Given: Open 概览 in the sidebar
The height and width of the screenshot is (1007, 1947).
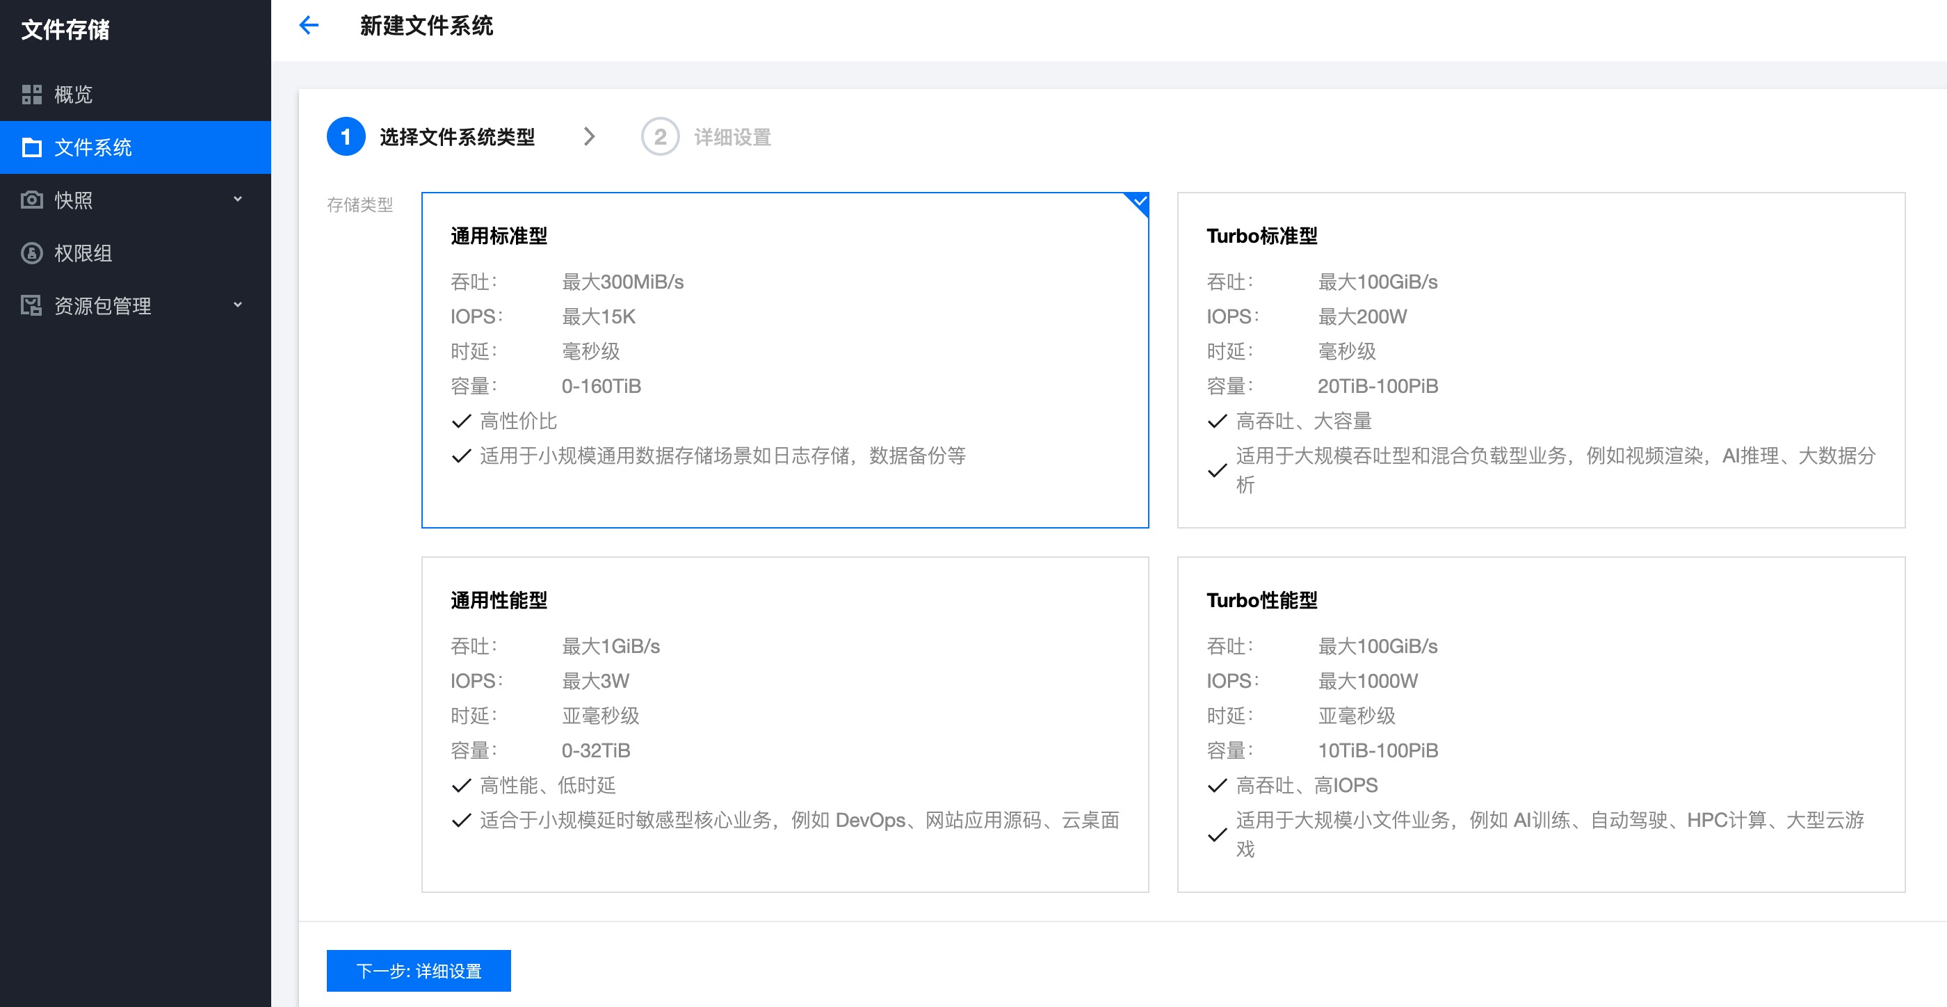Looking at the screenshot, I should (136, 95).
